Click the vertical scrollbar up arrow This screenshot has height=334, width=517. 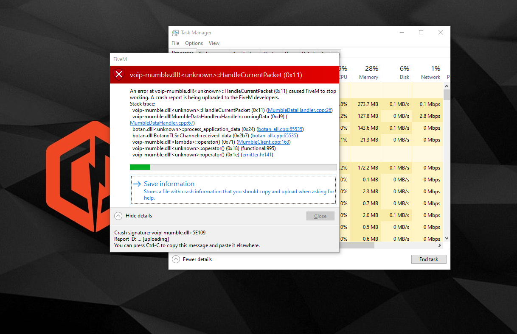pyautogui.click(x=447, y=86)
